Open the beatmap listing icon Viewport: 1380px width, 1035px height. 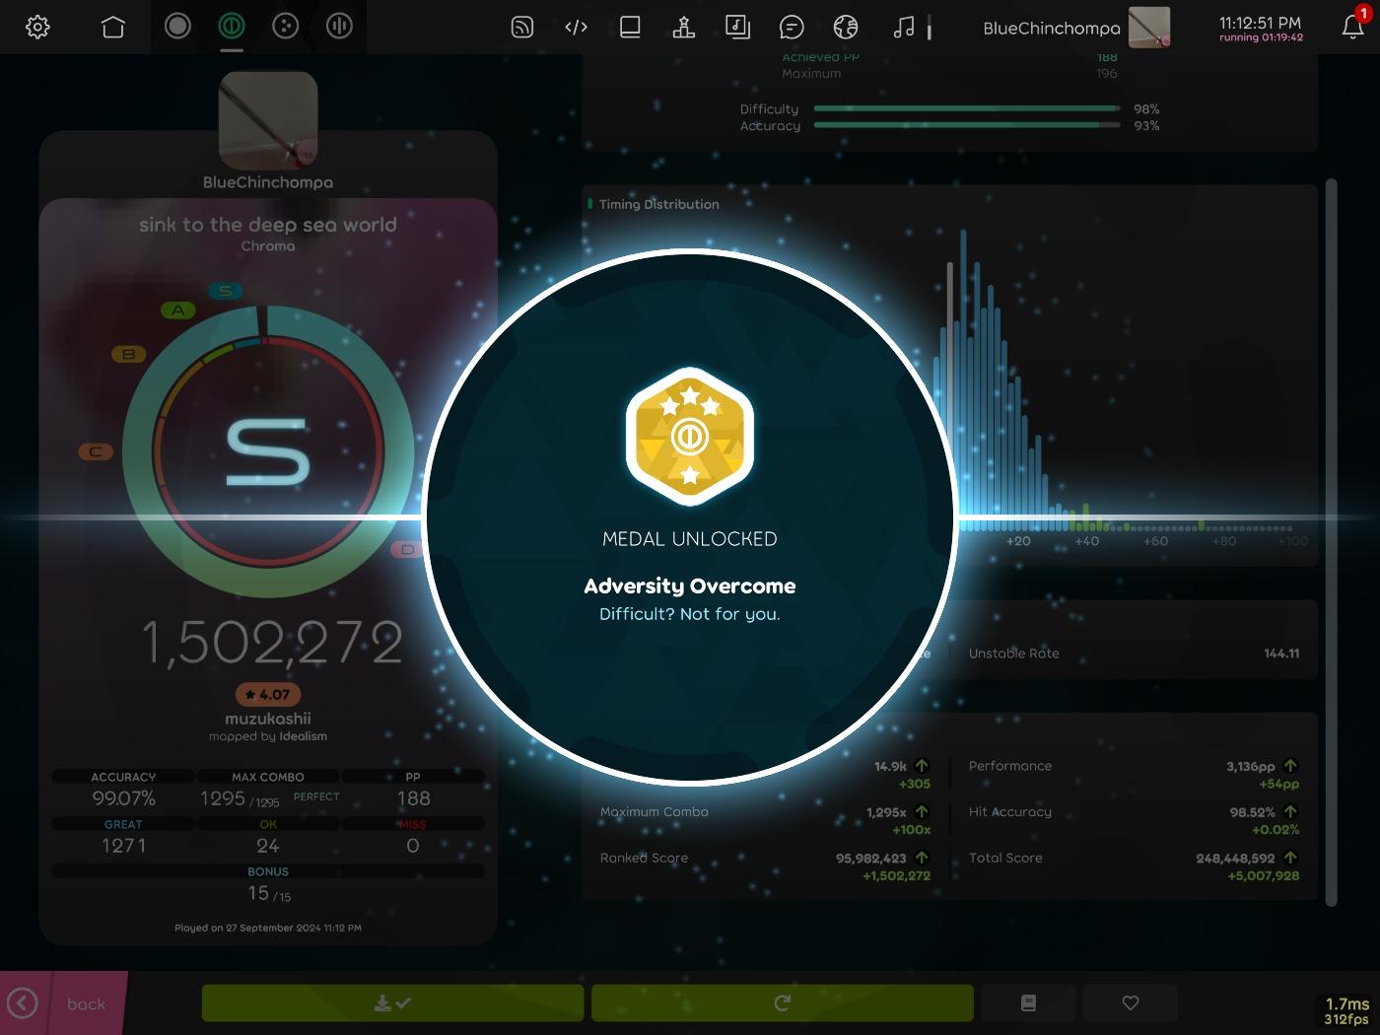pyautogui.click(x=737, y=28)
